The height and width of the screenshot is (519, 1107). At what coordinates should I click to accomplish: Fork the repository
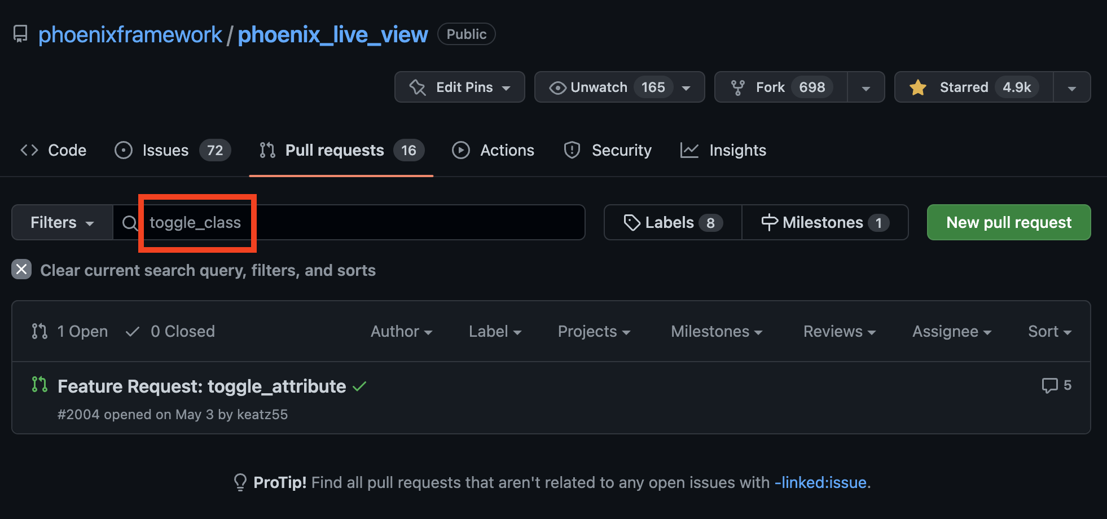(781, 87)
